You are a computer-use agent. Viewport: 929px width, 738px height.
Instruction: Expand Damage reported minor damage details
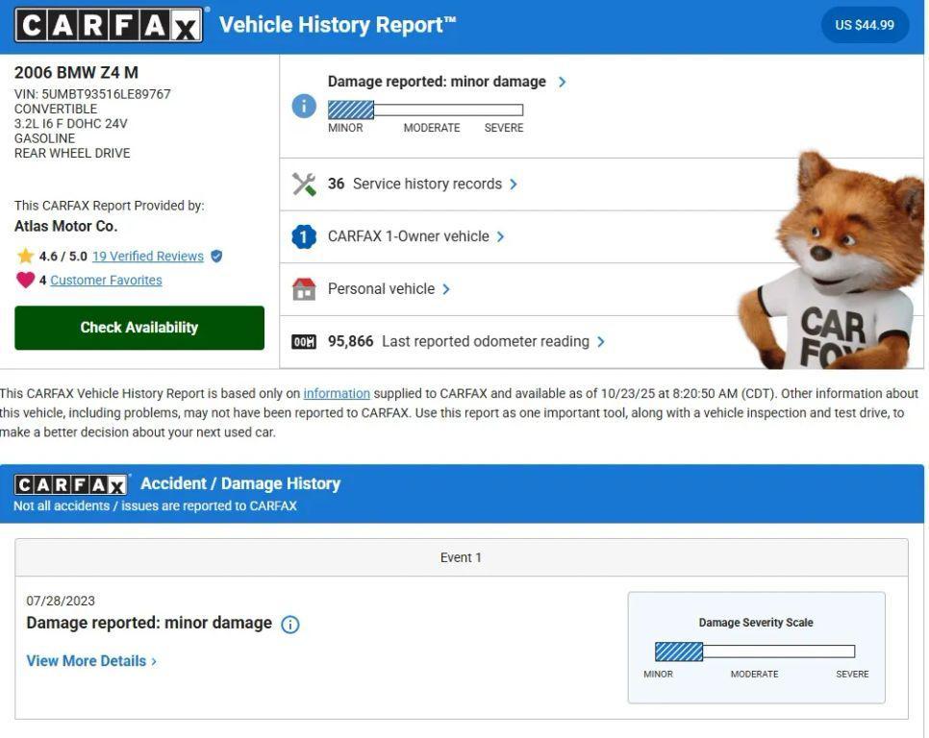(439, 82)
